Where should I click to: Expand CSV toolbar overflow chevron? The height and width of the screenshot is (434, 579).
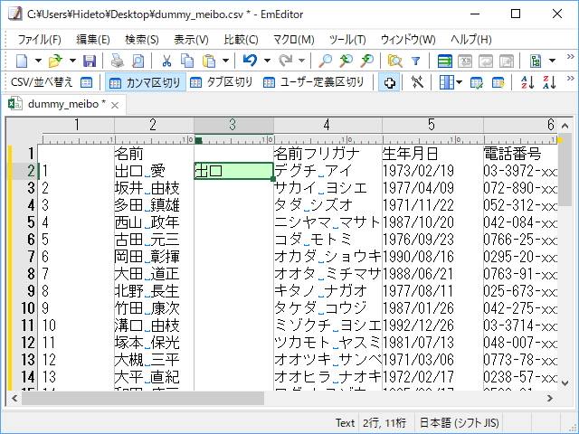(571, 79)
